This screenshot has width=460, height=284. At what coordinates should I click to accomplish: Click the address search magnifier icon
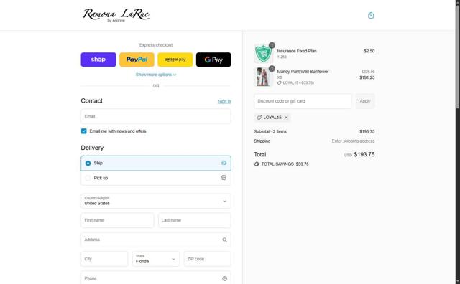point(224,240)
